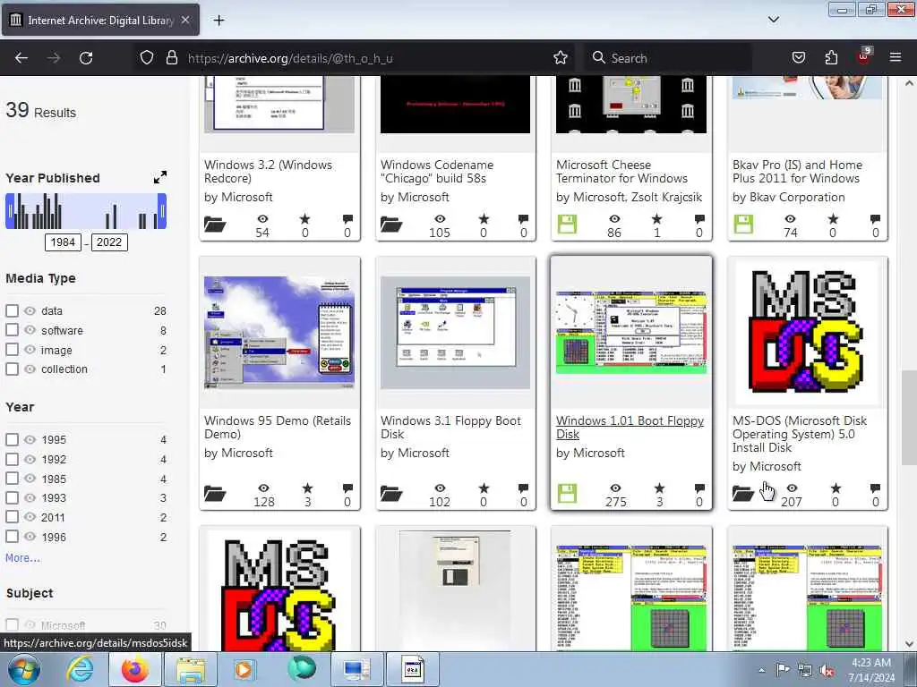This screenshot has height=687, width=917.
Task: Expand the Year Published histogram
Action: 160,177
